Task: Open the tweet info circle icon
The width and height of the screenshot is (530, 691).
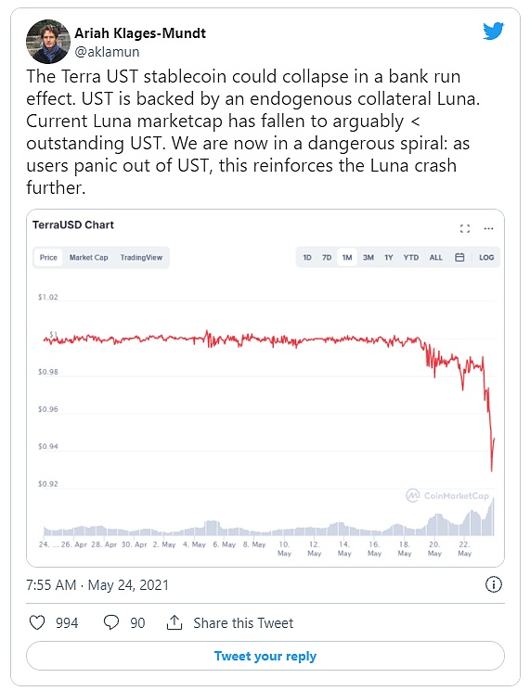Action: tap(494, 584)
